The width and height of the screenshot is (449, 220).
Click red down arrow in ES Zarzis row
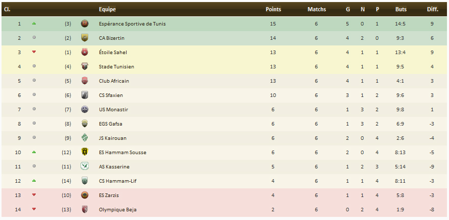click(x=34, y=195)
